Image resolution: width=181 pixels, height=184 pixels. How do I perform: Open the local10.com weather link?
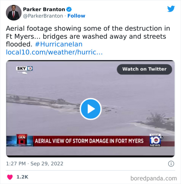54,52
